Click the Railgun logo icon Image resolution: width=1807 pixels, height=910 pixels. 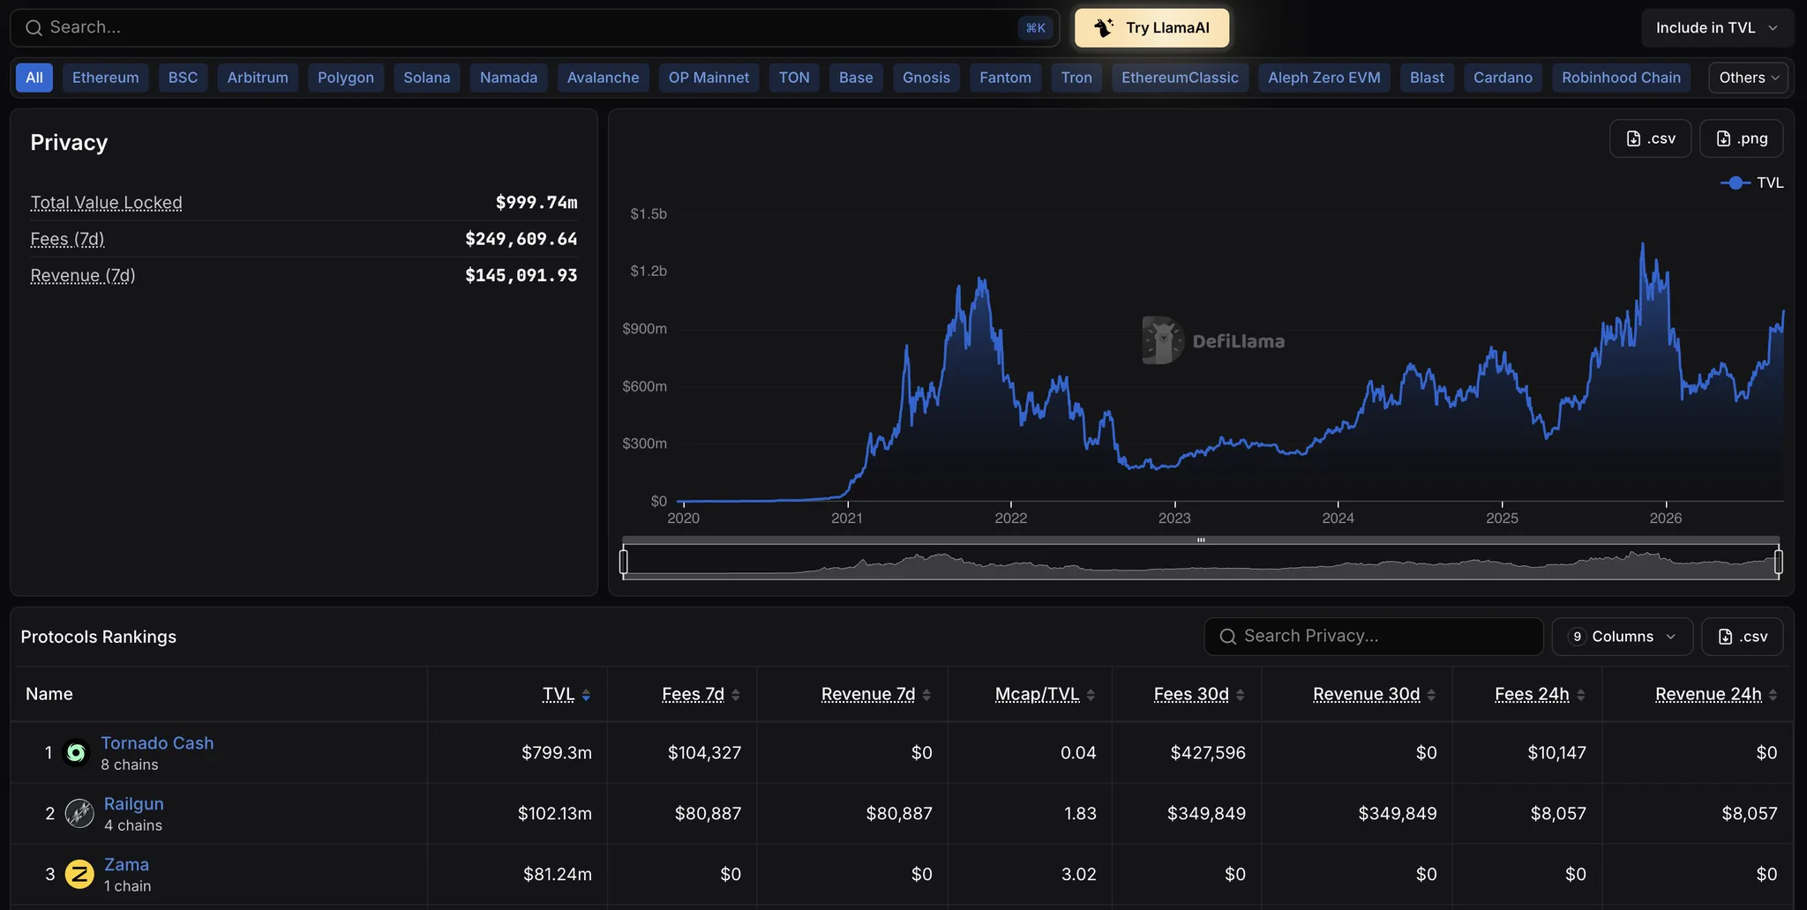point(79,813)
